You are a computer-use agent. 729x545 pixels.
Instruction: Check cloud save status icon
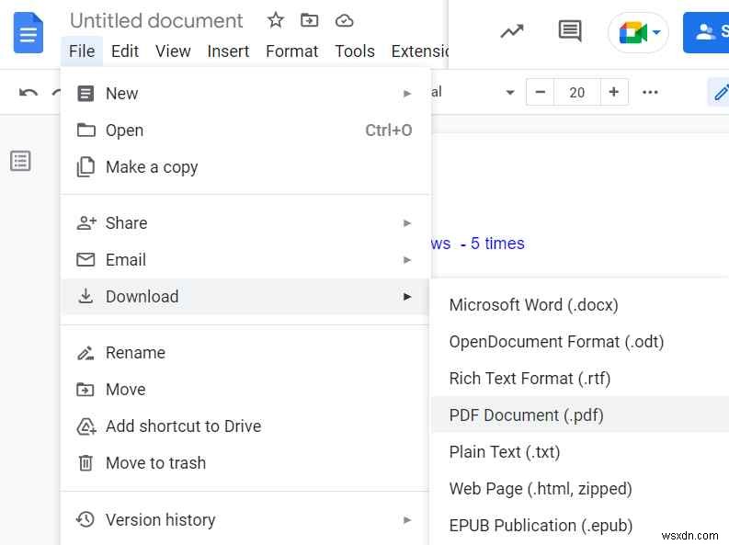point(344,21)
